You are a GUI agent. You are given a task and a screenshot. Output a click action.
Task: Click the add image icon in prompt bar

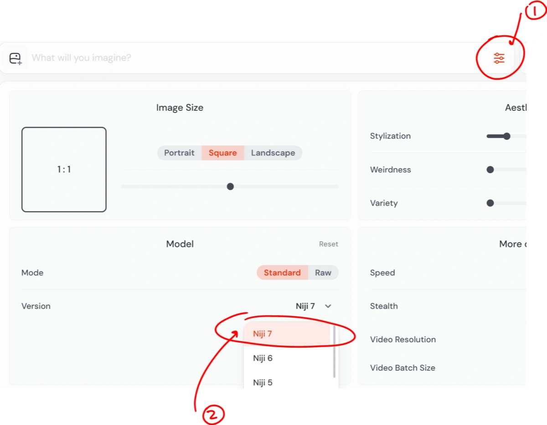[x=15, y=58]
